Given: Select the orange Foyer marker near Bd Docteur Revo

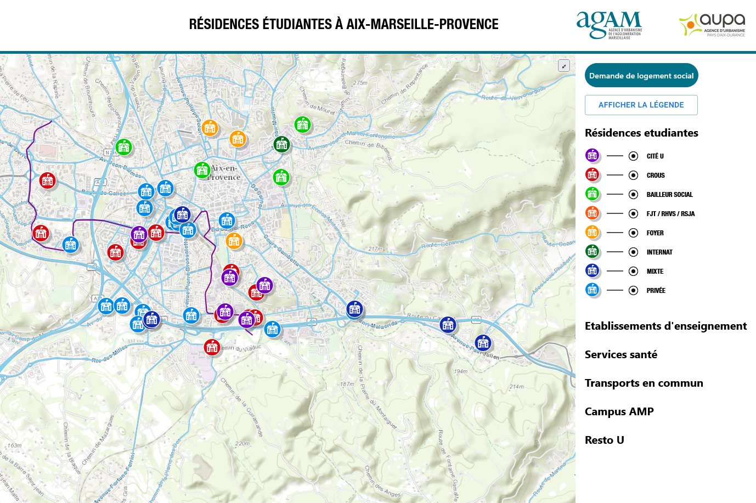Looking at the screenshot, I should coord(234,240).
